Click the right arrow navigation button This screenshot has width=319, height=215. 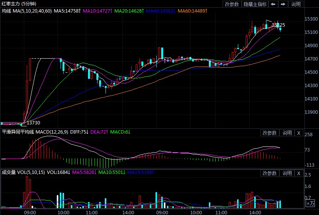point(283,4)
